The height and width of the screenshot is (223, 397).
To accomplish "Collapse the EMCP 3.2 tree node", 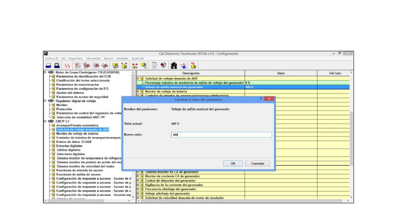I will pos(45,121).
